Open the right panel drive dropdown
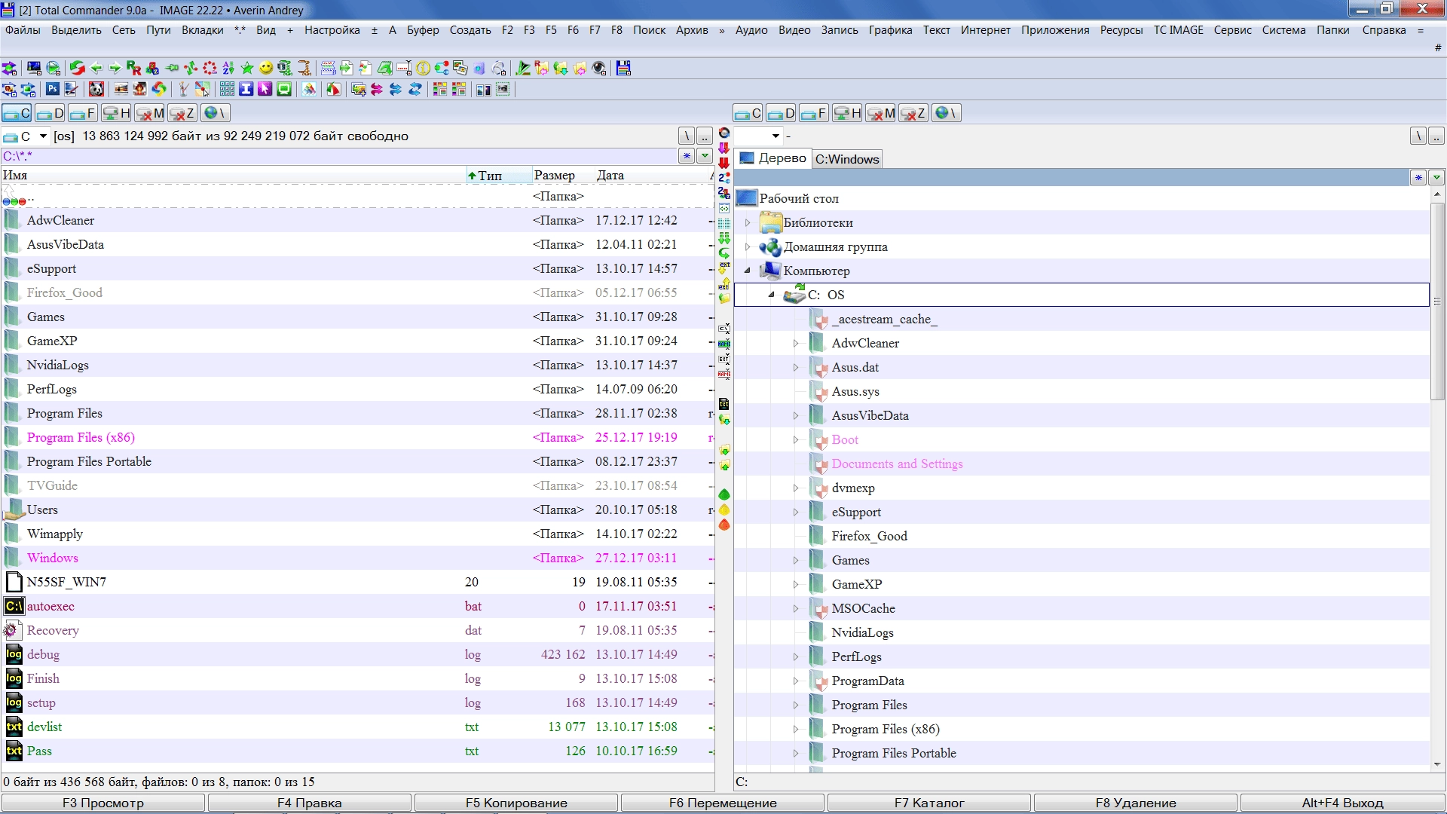1447x814 pixels. 776,136
